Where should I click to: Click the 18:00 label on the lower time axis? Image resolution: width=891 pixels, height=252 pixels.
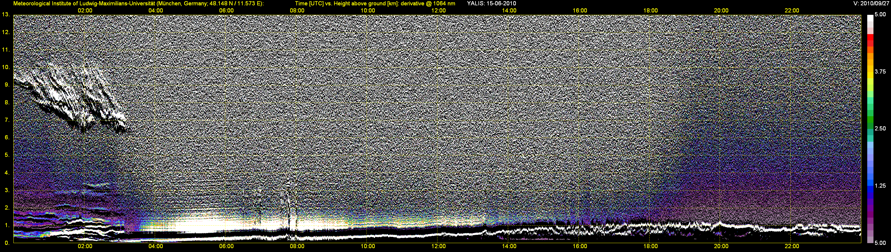(x=651, y=246)
